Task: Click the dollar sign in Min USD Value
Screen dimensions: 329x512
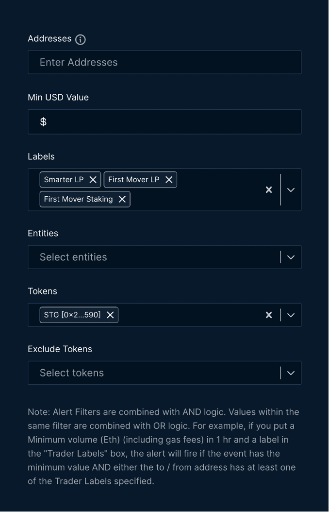Action: click(x=43, y=122)
